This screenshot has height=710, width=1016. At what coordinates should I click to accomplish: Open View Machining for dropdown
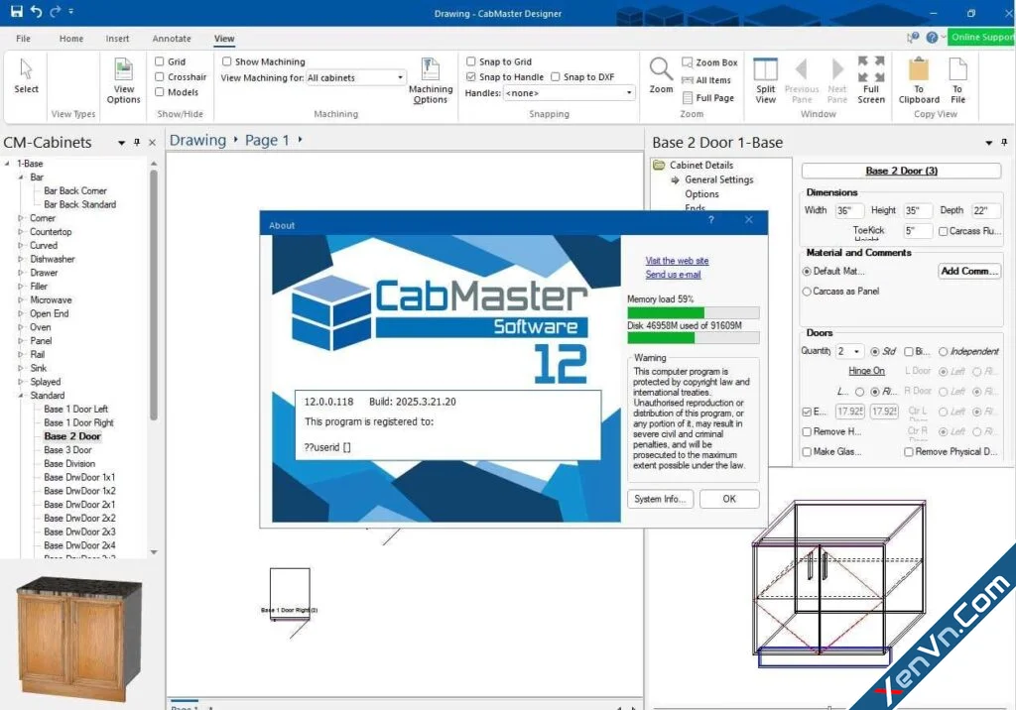point(400,77)
